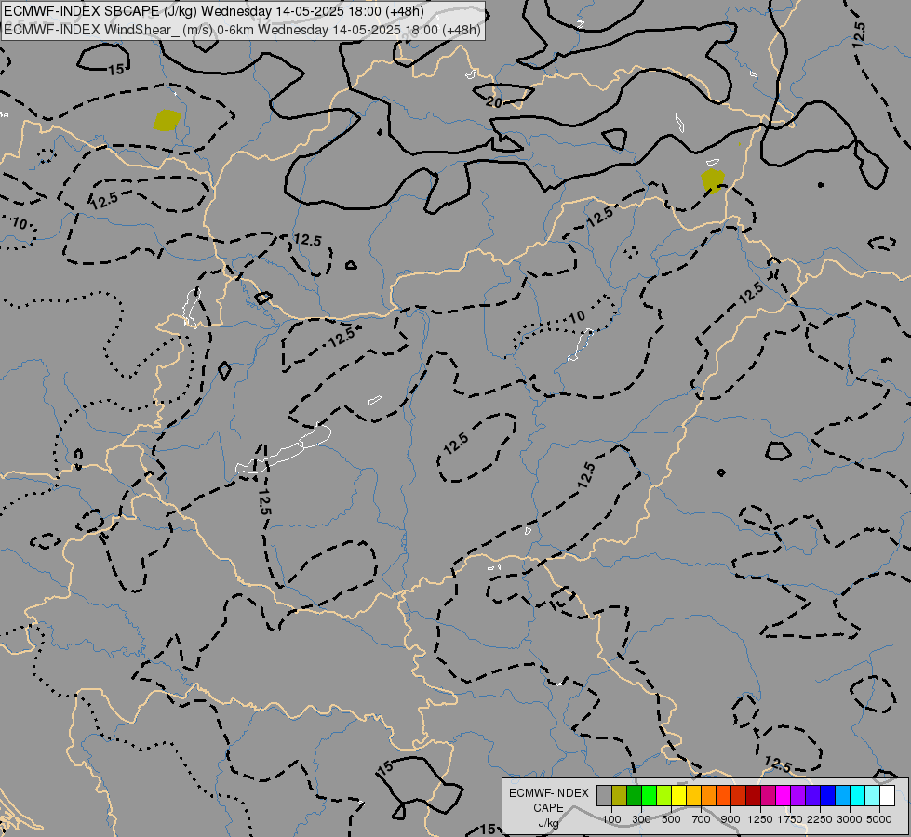Screen dimensions: 911x837
Task: Click the 300 value on the legend scale
Action: (641, 819)
